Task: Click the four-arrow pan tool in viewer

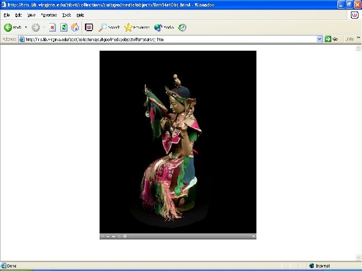Action: click(x=125, y=236)
